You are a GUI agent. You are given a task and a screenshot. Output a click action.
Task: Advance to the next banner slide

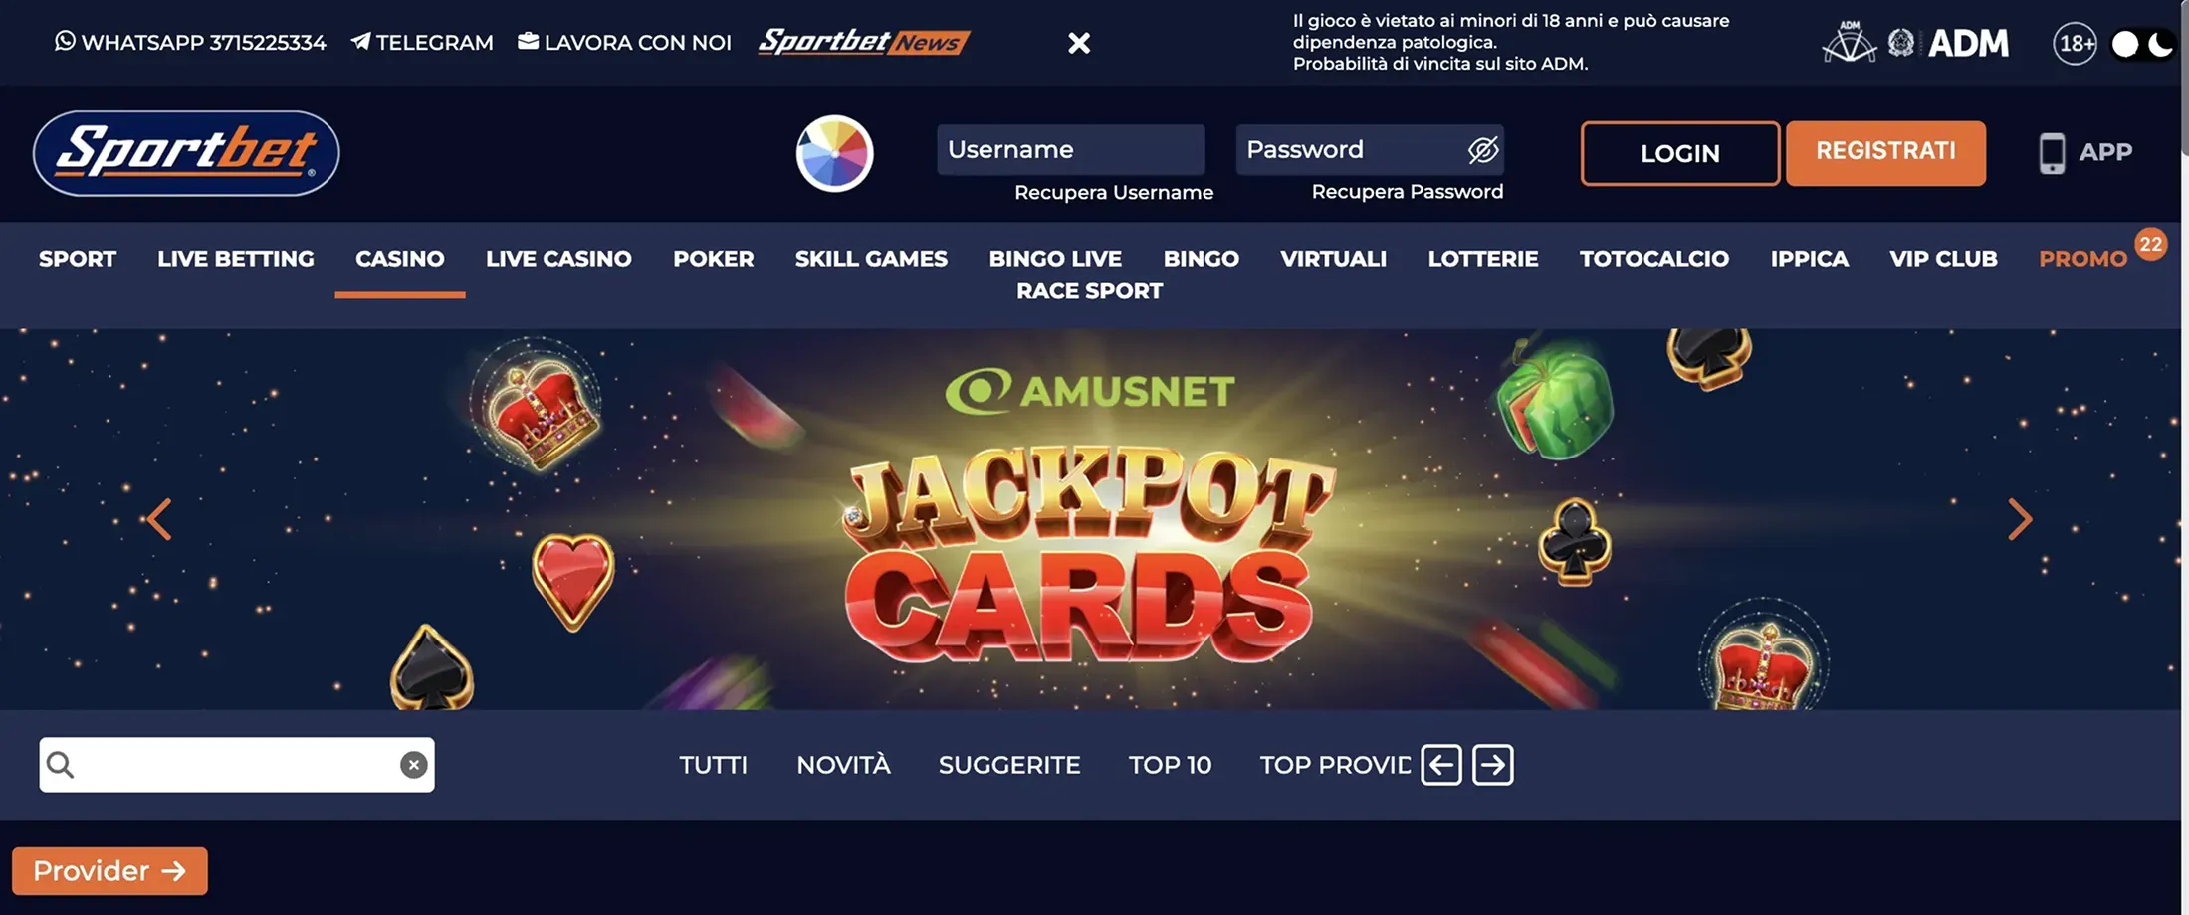click(x=2020, y=519)
